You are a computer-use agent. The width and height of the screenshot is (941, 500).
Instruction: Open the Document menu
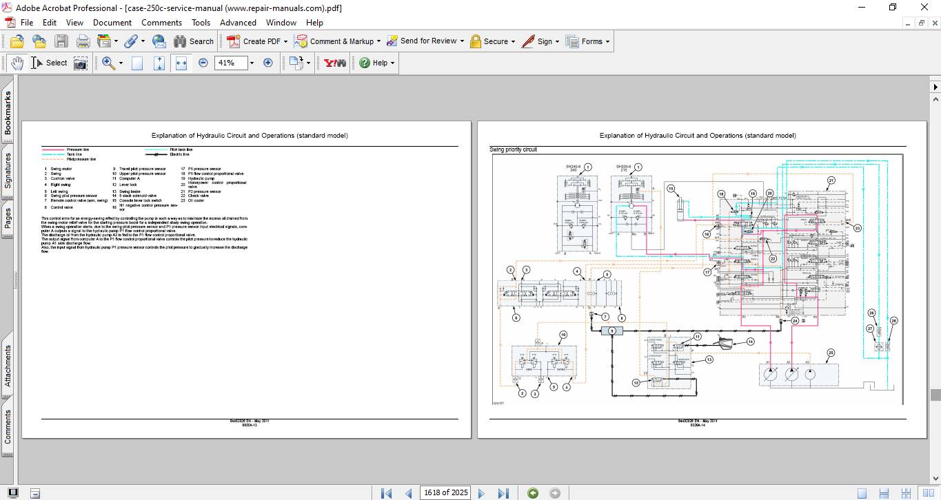[112, 22]
